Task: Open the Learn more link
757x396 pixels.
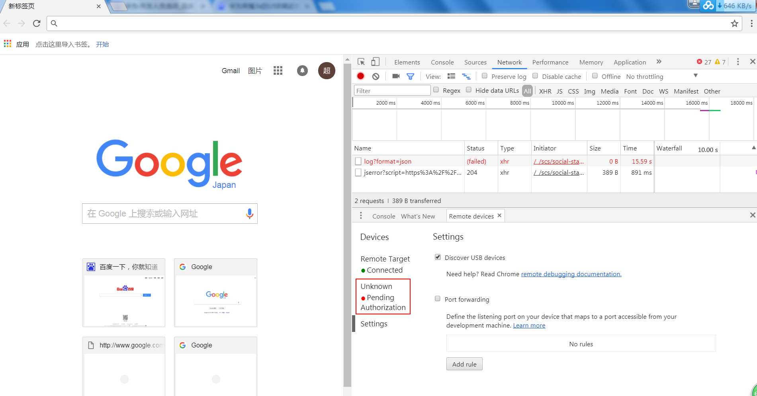Action: tap(529, 326)
